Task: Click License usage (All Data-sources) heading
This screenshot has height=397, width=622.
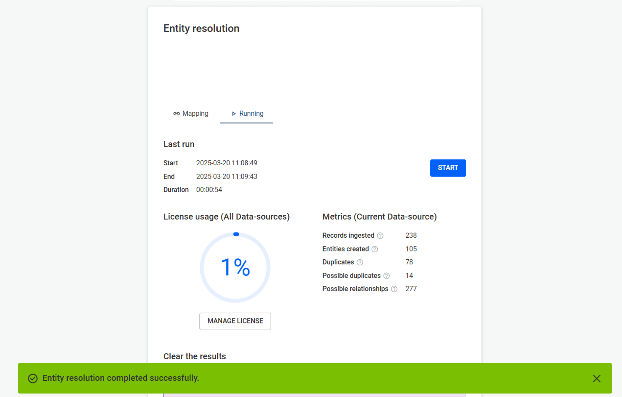Action: tap(226, 217)
